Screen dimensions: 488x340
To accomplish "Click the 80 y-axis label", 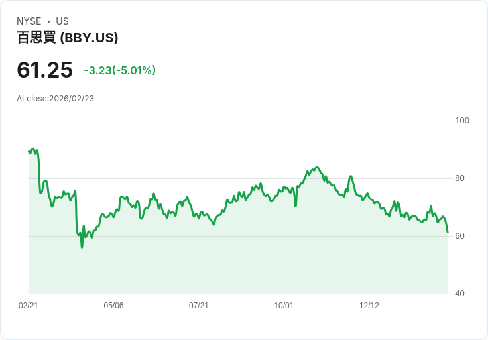I will tap(459, 178).
